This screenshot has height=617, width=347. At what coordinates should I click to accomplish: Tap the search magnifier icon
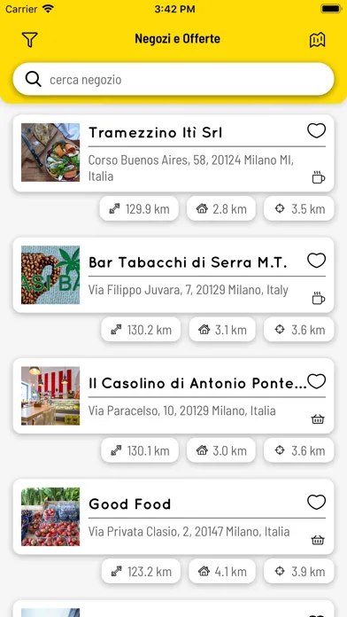point(34,79)
